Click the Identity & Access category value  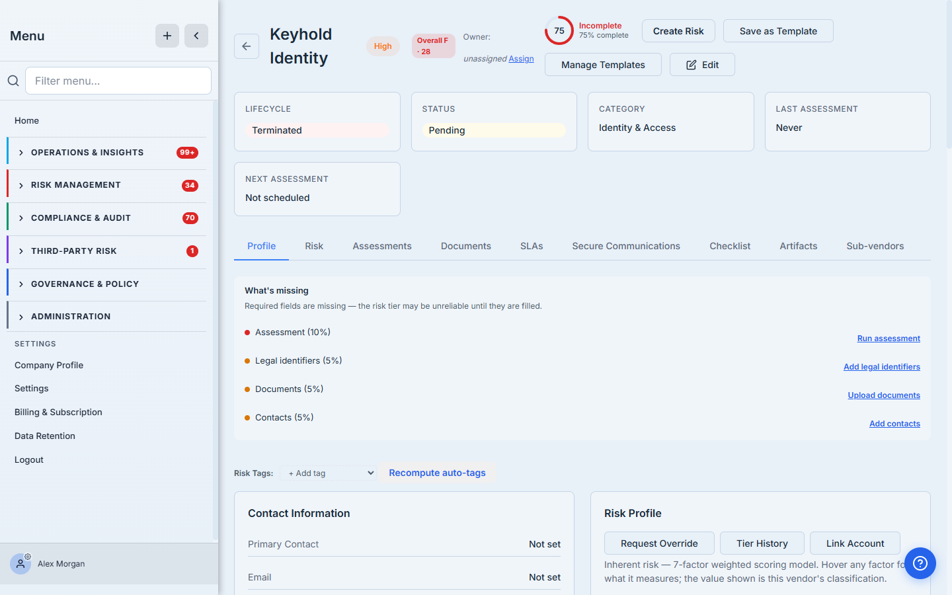[x=637, y=128]
